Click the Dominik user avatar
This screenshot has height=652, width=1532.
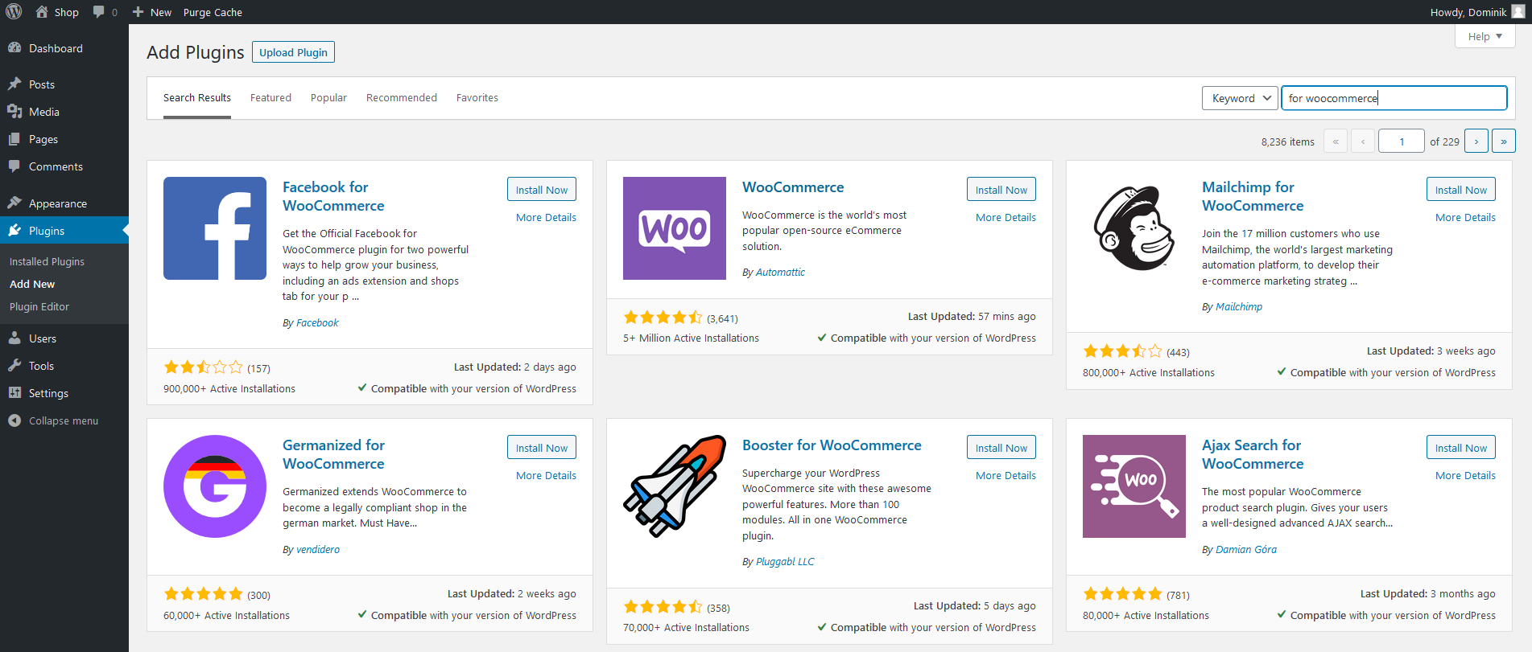(x=1518, y=12)
